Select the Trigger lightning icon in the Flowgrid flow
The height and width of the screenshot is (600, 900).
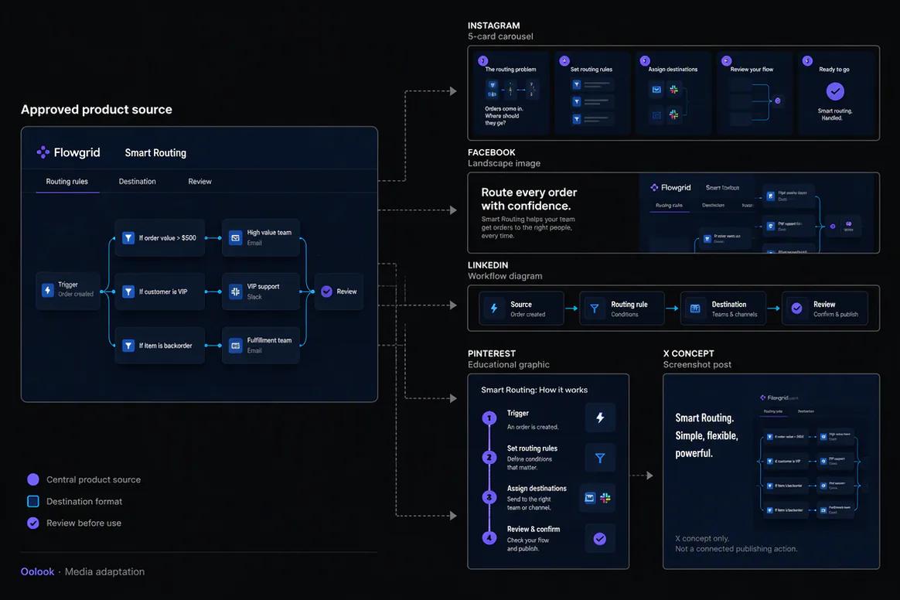point(48,291)
